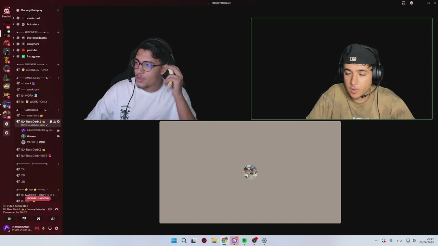Select user MEHDI in voice list
Screen dimensions: 438x246
(x=40, y=142)
